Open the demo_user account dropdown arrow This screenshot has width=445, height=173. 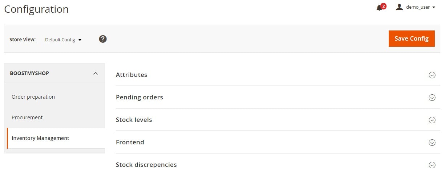434,7
